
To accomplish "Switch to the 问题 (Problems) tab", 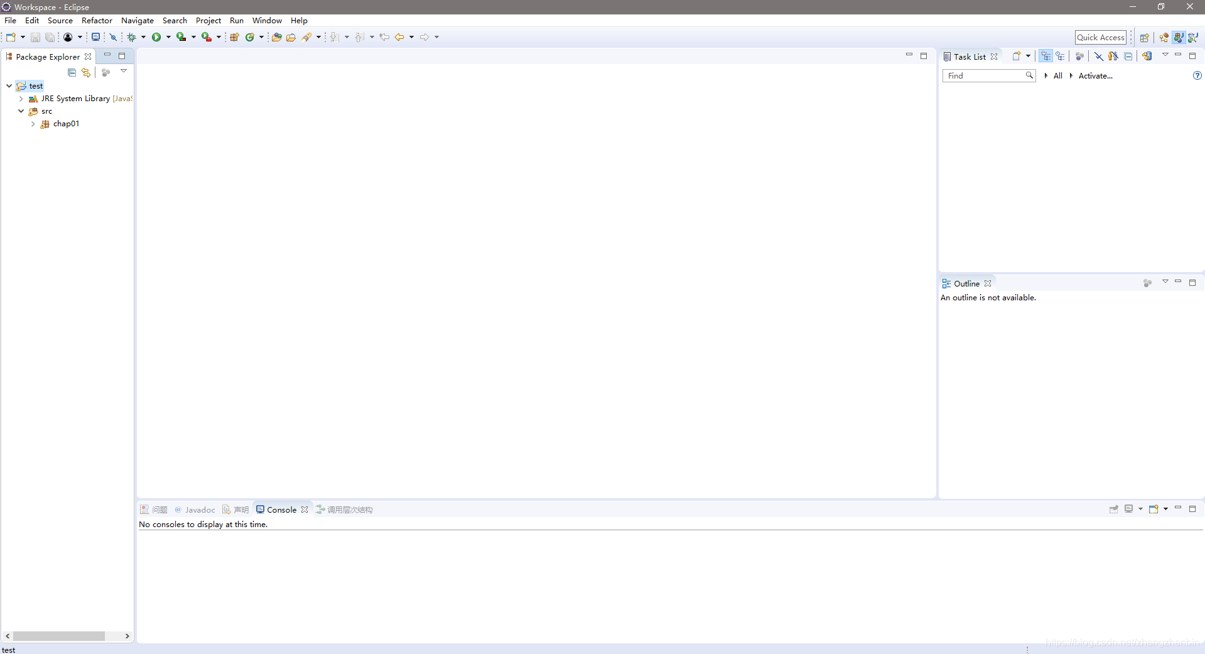I will coord(154,510).
